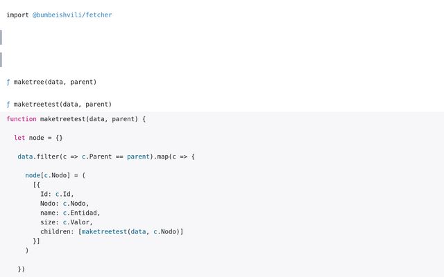Click the 'Nodo: c.Nodo,' property line
444x277 pixels.
tap(65, 204)
